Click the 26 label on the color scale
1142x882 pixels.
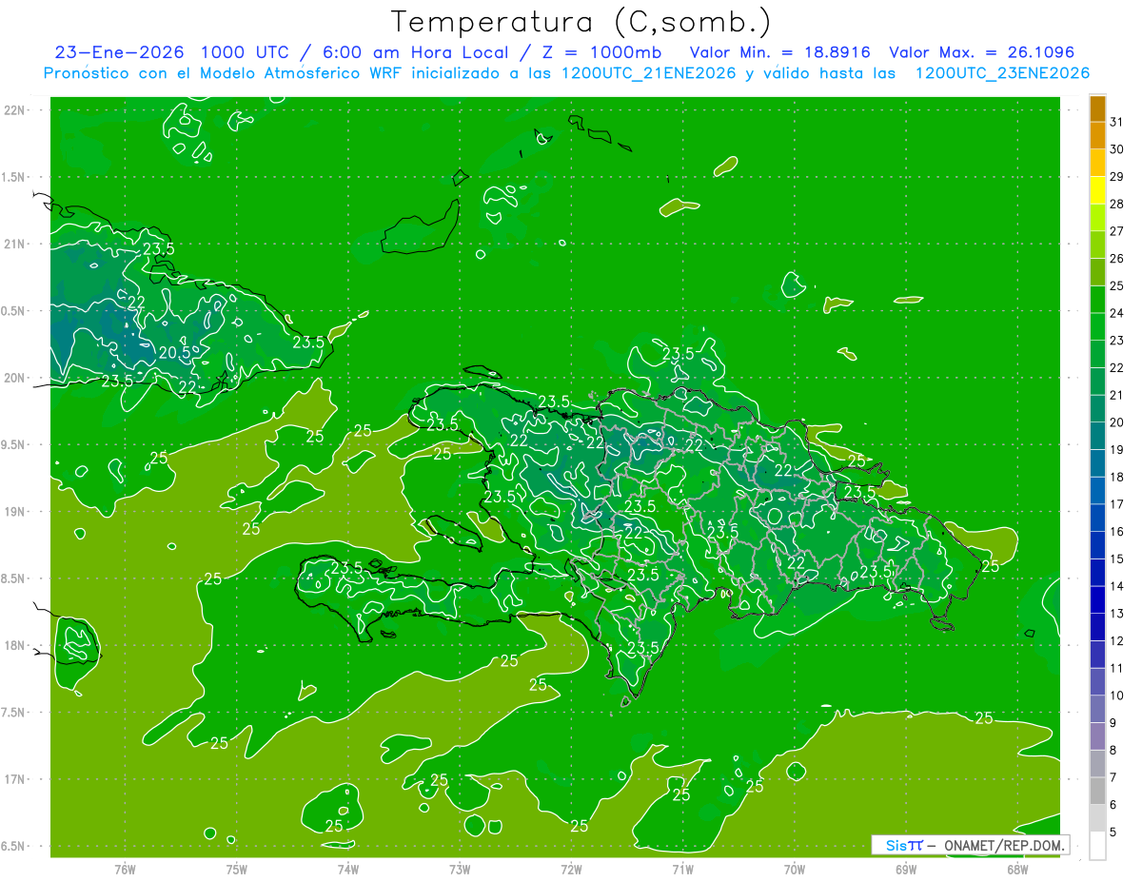[1116, 258]
